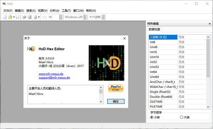Open the 编辑(E) menu
213x129 pixels.
[19, 11]
